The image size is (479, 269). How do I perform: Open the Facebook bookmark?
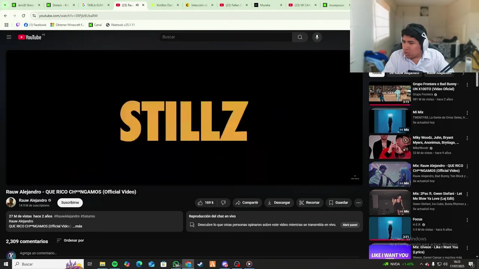point(35,25)
